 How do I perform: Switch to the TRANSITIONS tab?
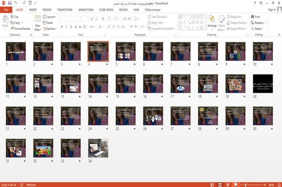(65, 10)
